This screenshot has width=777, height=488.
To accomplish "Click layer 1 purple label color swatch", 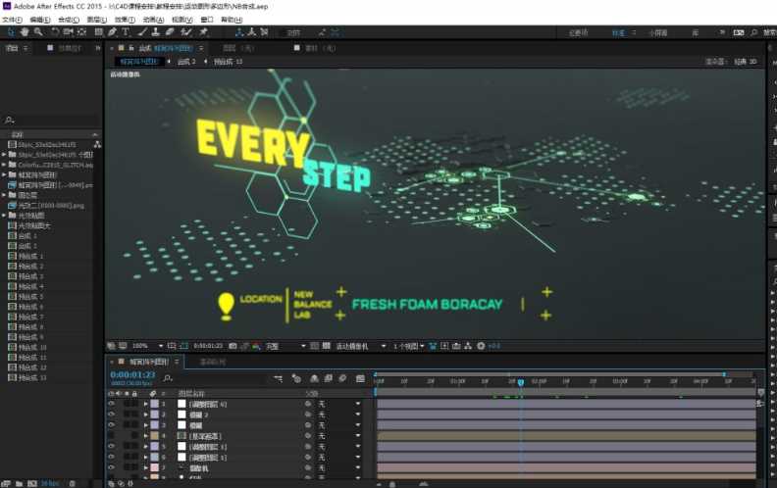I will 155,404.
